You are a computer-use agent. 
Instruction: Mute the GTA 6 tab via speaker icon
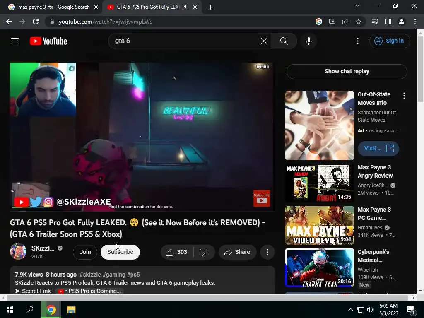pos(186,7)
